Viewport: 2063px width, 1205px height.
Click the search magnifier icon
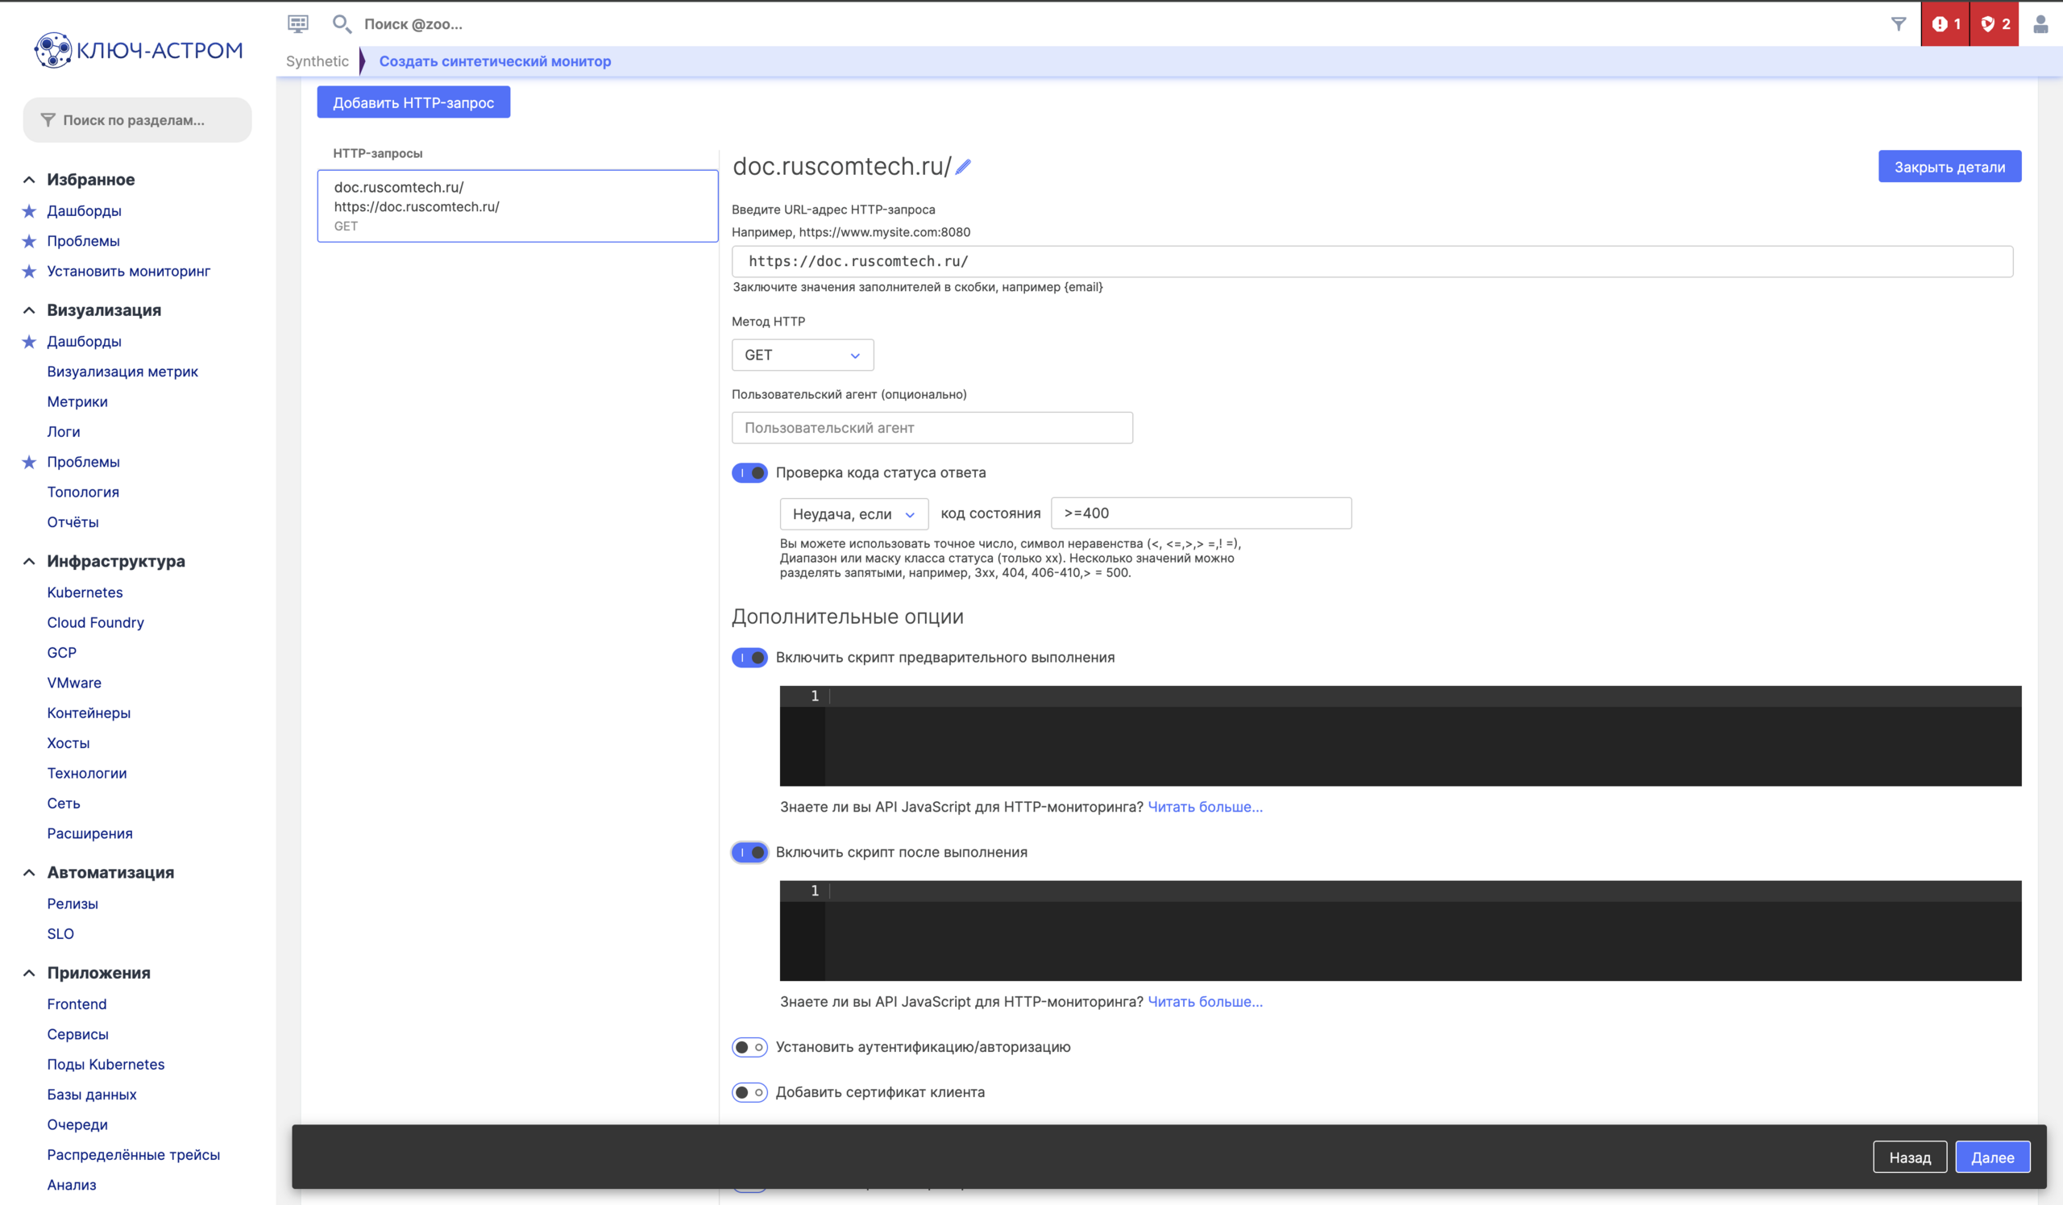(x=342, y=23)
